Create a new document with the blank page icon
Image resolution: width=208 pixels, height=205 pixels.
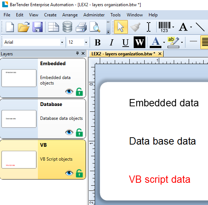[x=10, y=27]
